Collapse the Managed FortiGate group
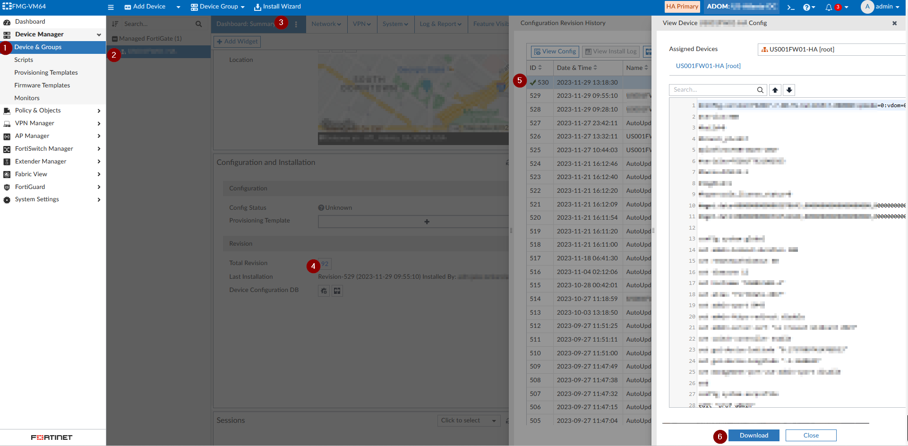908x446 pixels. pos(115,39)
